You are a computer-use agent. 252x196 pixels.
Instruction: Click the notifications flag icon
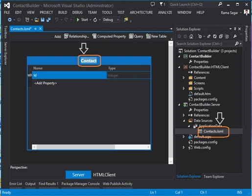tap(162, 4)
